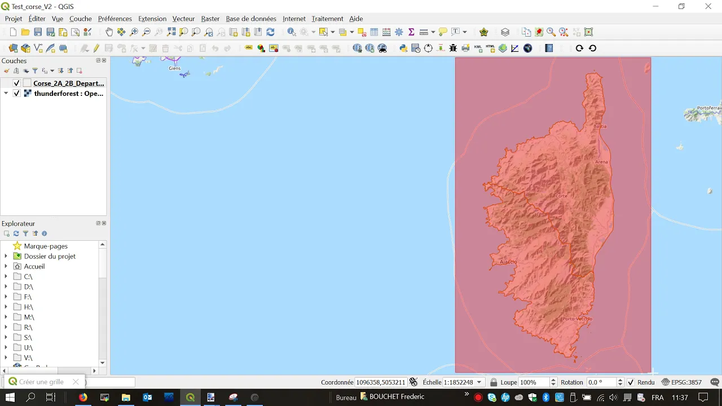Click the Zoom In magnifier tool
Image resolution: width=722 pixels, height=406 pixels.
[x=134, y=32]
